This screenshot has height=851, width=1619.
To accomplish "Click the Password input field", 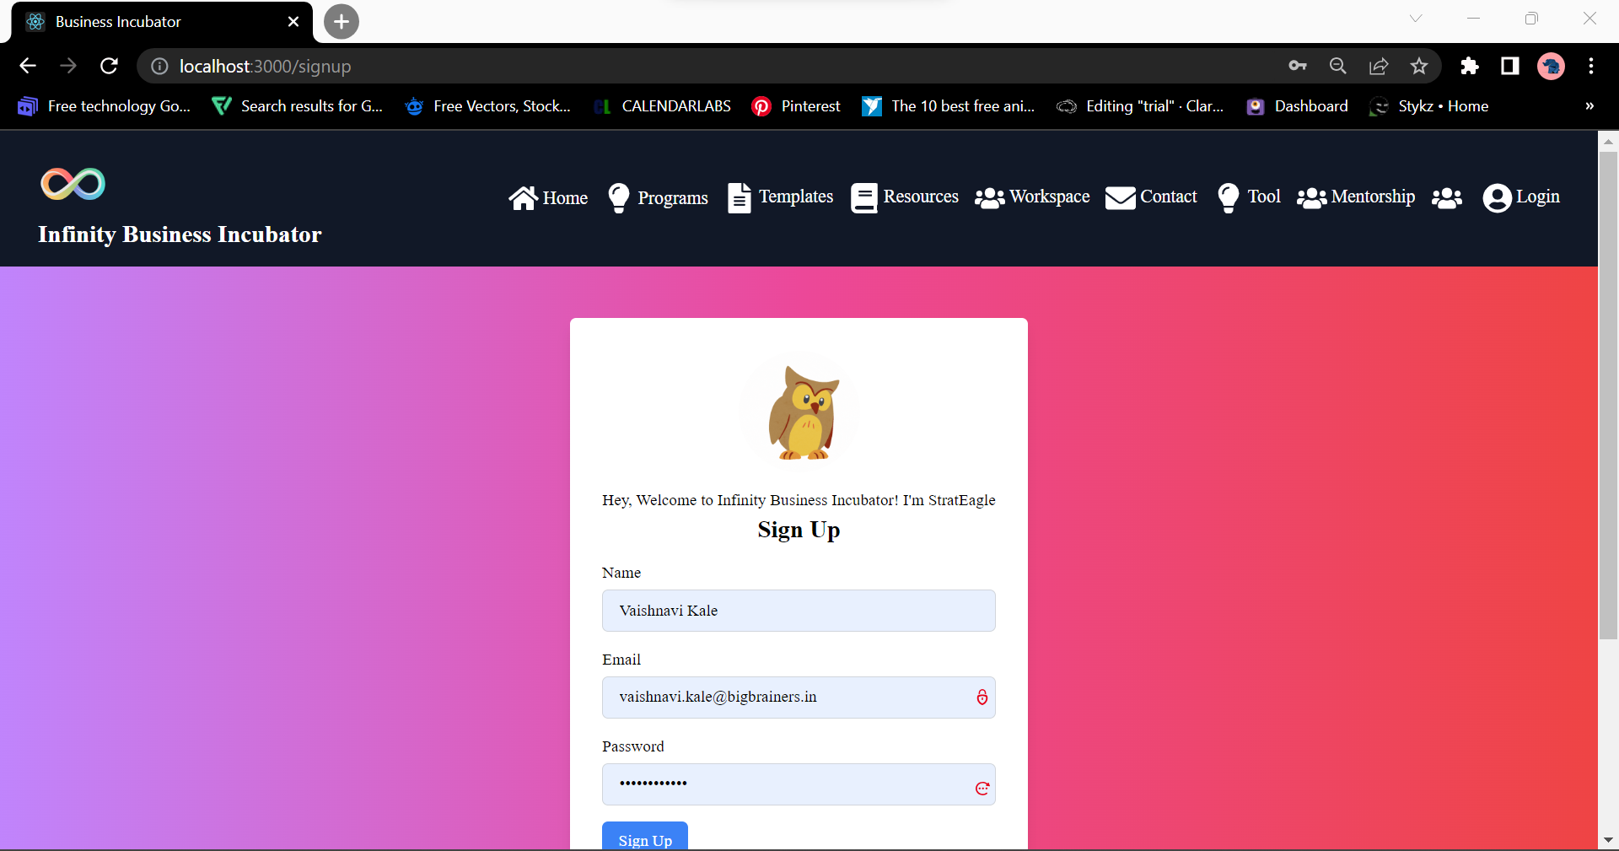I will [799, 784].
